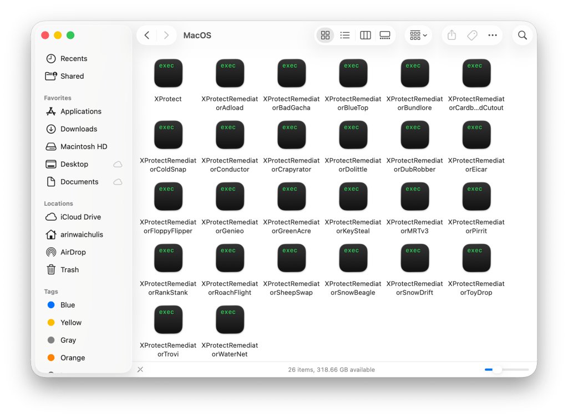Switch to column view
This screenshot has width=568, height=418.
pos(365,35)
